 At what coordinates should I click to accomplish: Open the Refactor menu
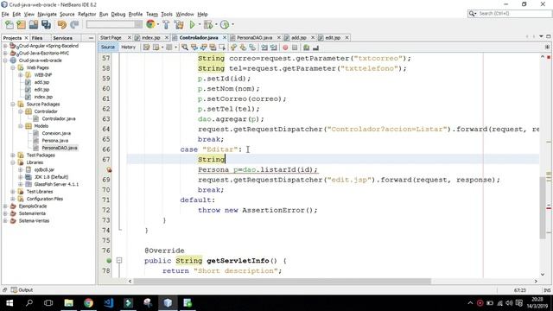coord(86,14)
